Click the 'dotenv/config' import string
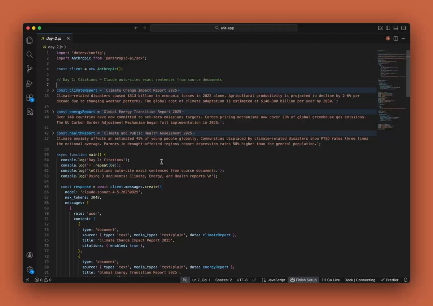The image size is (433, 306). (88, 53)
